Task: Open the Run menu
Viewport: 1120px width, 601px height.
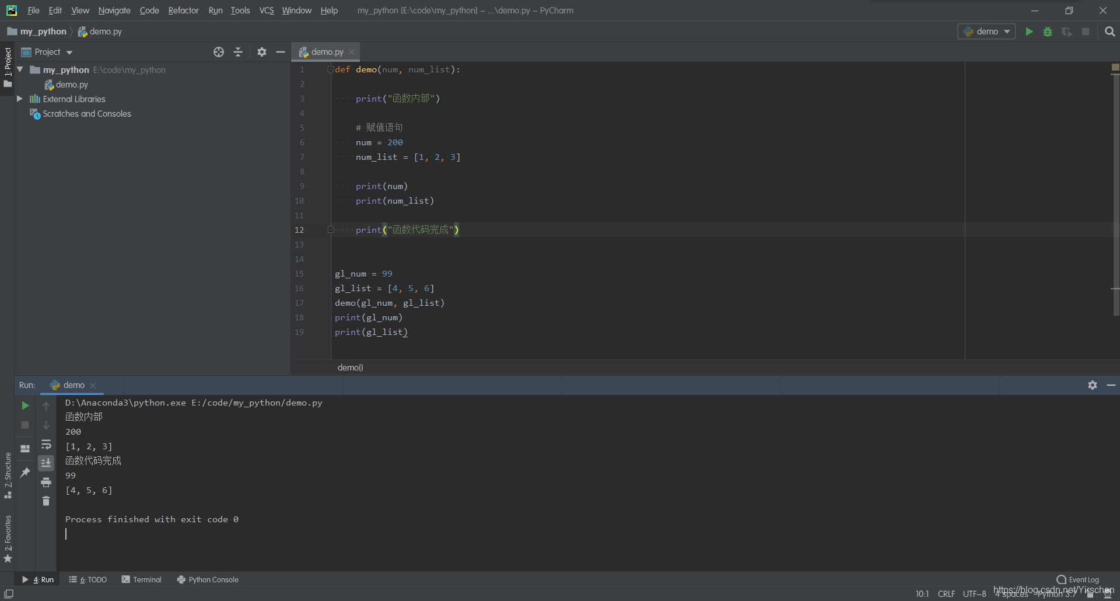Action: coord(215,11)
